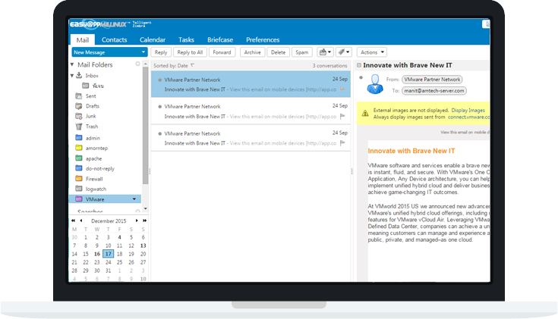Viewport: 558px width, 319px height.
Task: Change sort order via Sorted by Date
Action: 174,66
